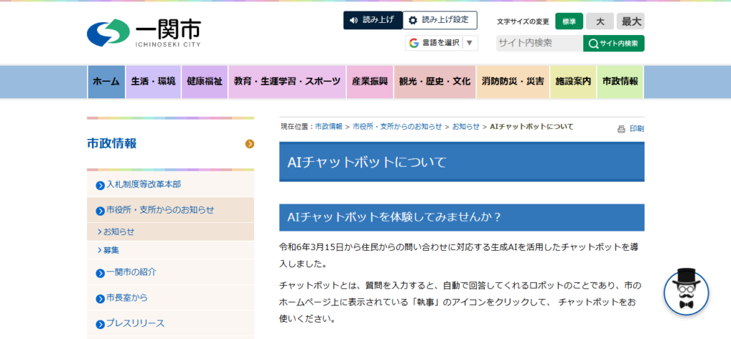731x339 pixels.
Task: Click the 読み上げ speaker button
Action: [373, 20]
